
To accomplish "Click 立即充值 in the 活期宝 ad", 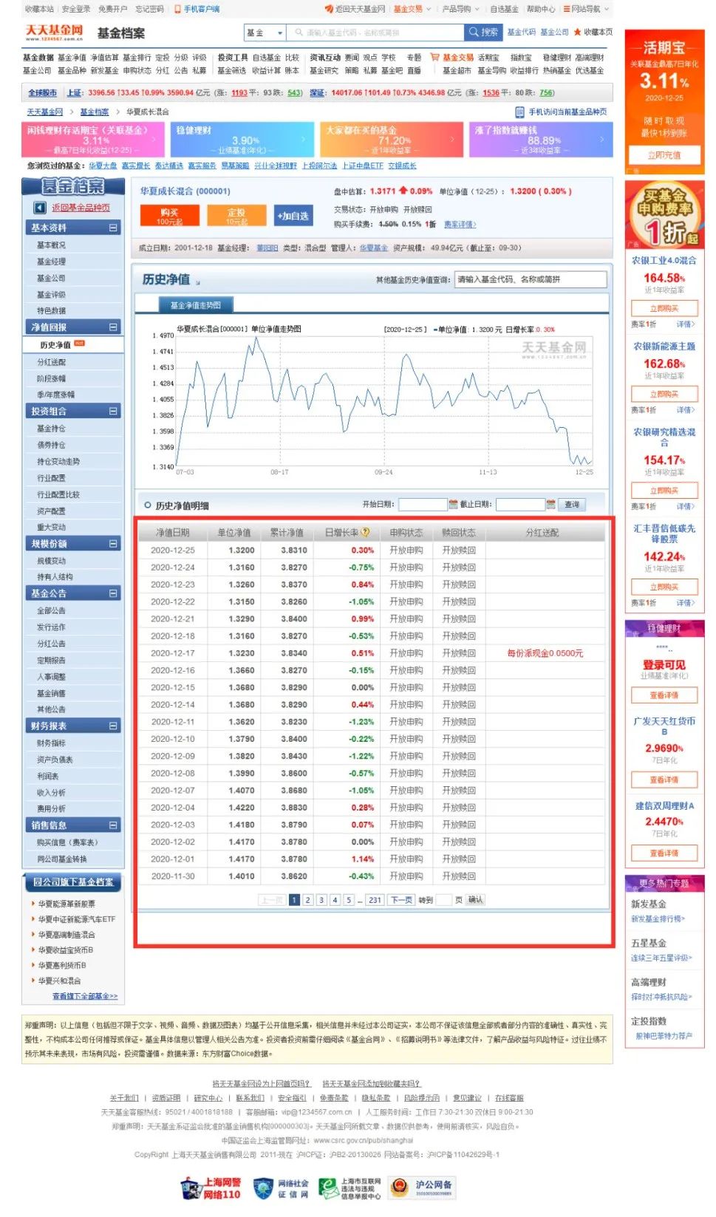I will [x=664, y=155].
